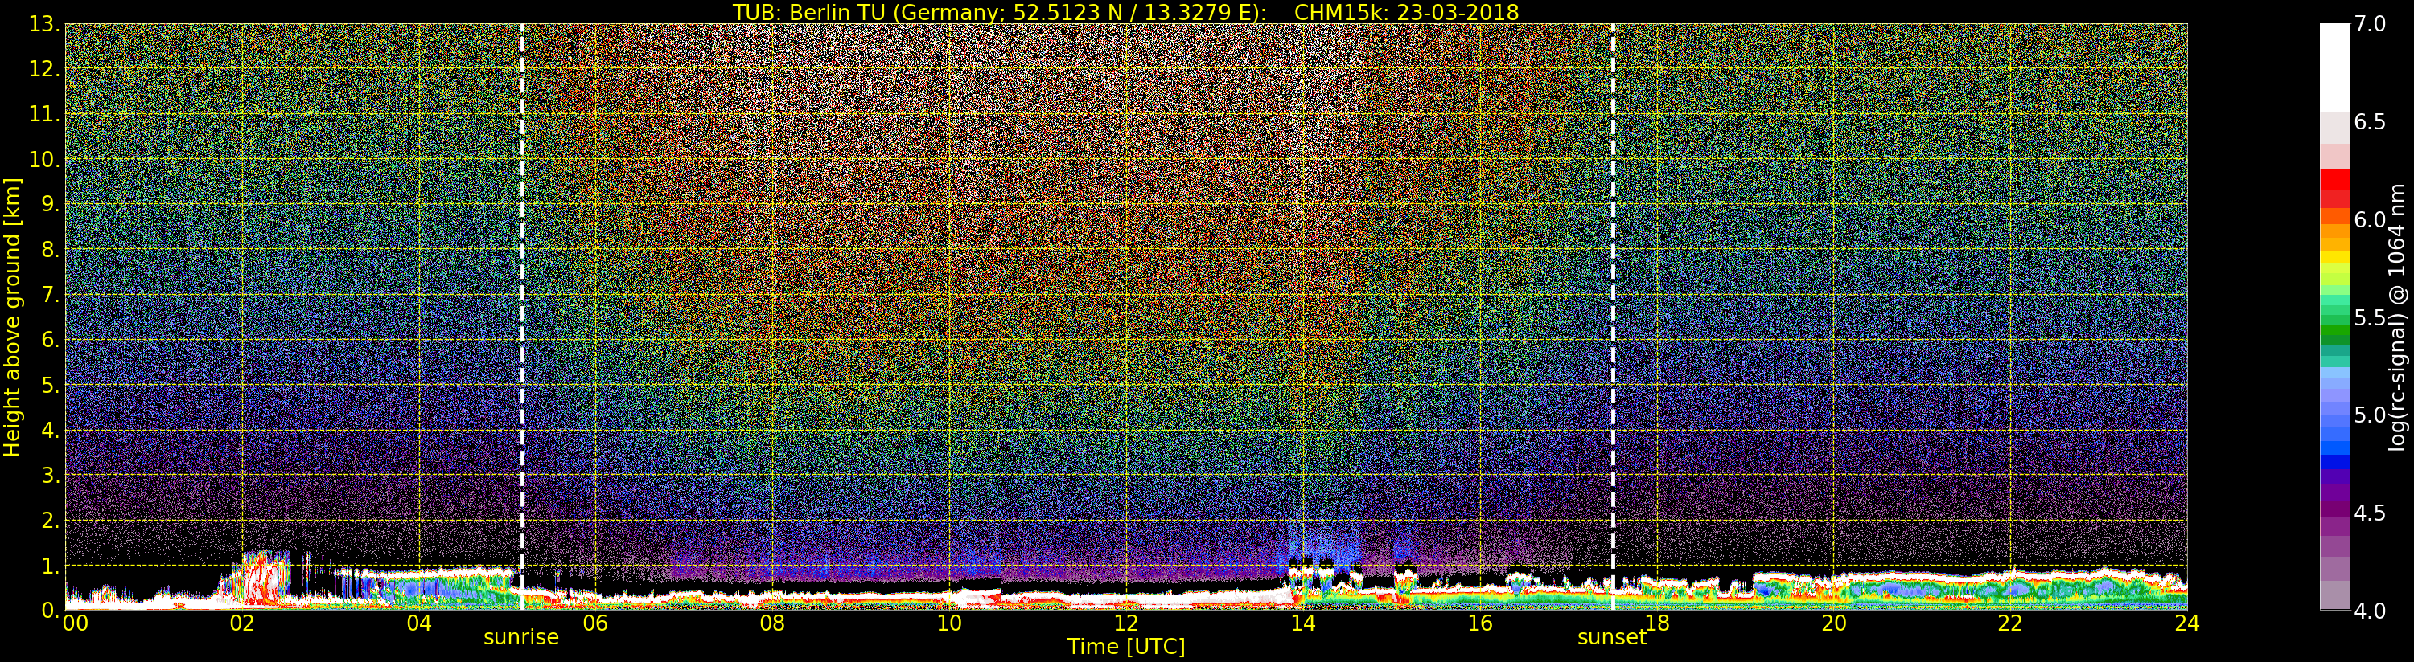Click the height axis tick '1.'

pyautogui.click(x=51, y=566)
